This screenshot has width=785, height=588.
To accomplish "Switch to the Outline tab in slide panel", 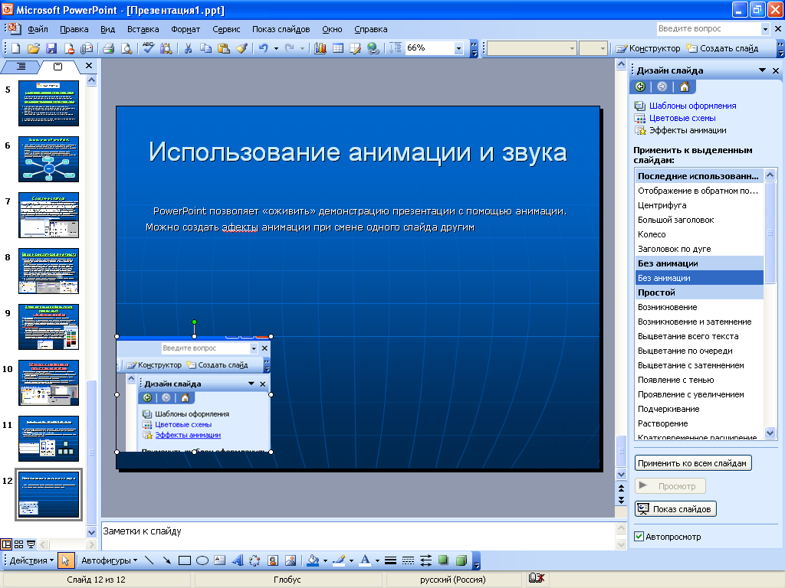I will tap(21, 66).
